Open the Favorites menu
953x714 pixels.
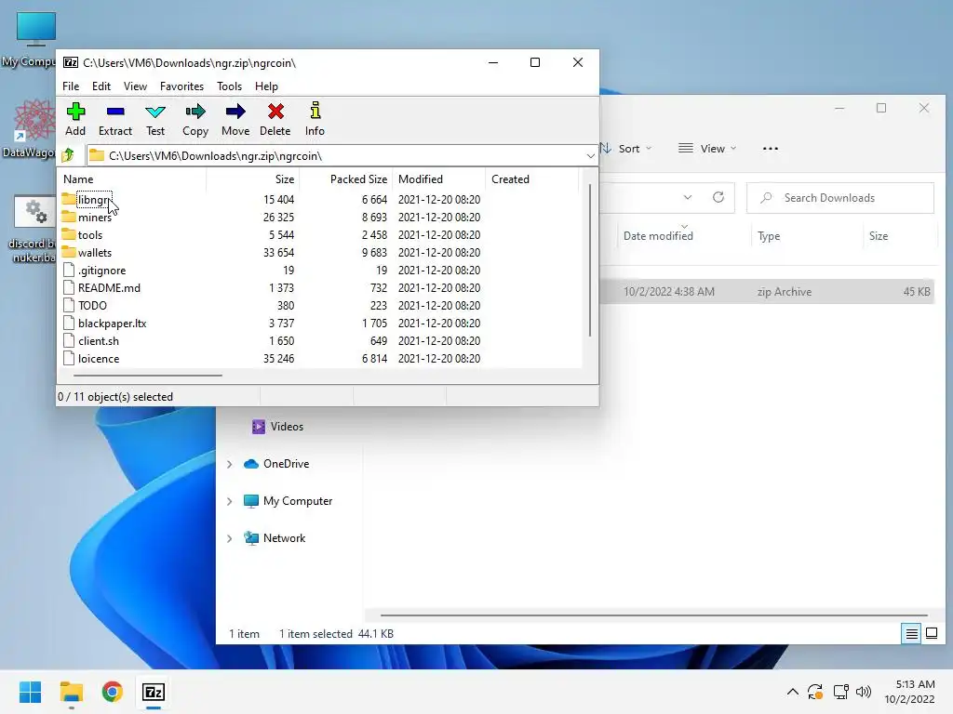pyautogui.click(x=181, y=86)
